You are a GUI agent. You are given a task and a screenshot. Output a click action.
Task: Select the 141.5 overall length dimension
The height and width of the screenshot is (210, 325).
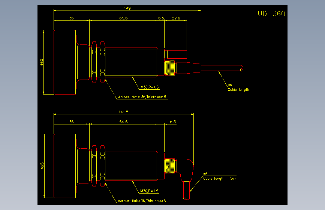tap(123, 112)
